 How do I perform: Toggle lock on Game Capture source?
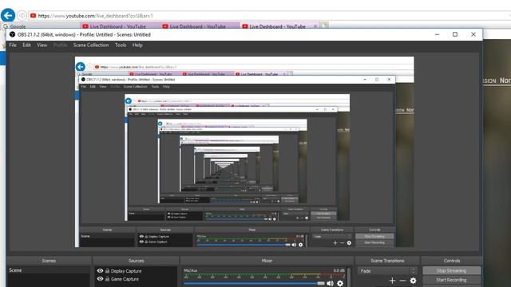[107, 278]
